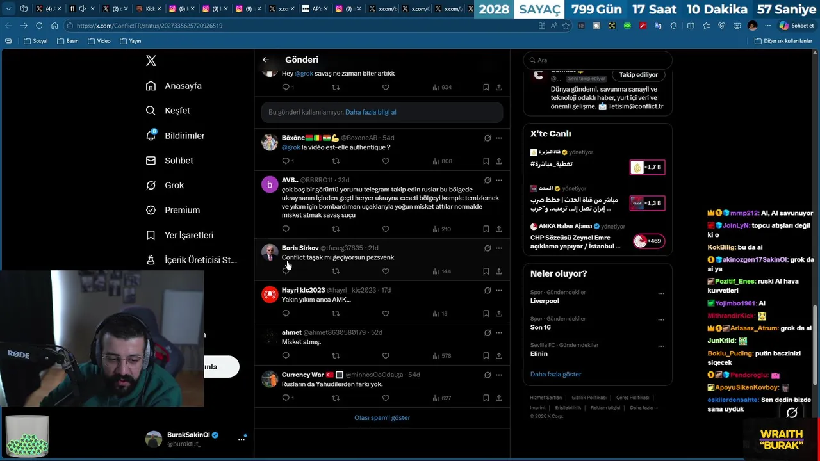Viewport: 820px width, 461px height.
Task: Open Sohbet messages in sidebar
Action: click(169, 161)
